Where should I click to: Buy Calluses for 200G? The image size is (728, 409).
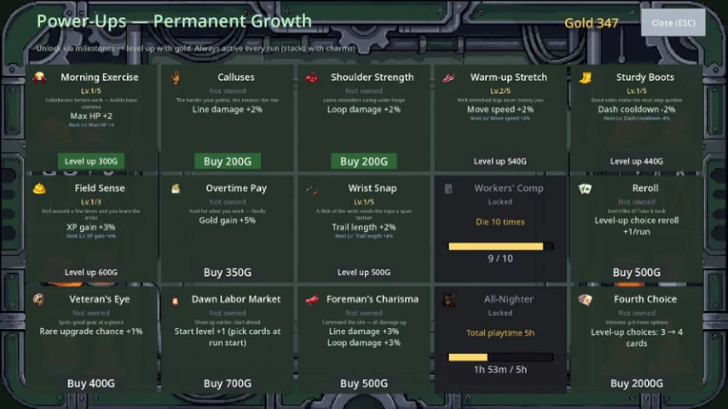click(228, 161)
